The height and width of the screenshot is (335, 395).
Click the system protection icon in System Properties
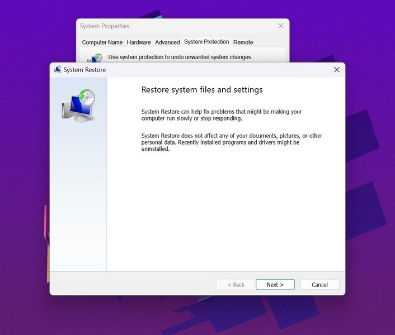pyautogui.click(x=95, y=58)
